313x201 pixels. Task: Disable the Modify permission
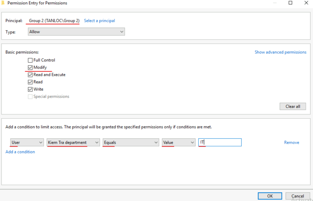click(30, 67)
